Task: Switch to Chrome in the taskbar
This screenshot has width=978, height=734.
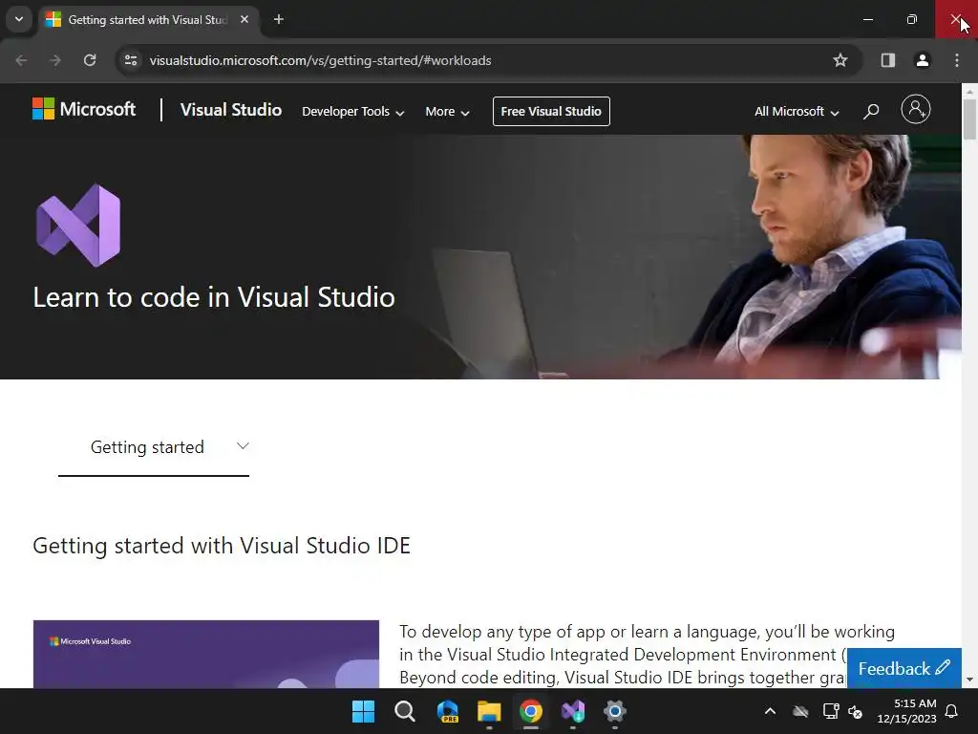Action: point(531,711)
